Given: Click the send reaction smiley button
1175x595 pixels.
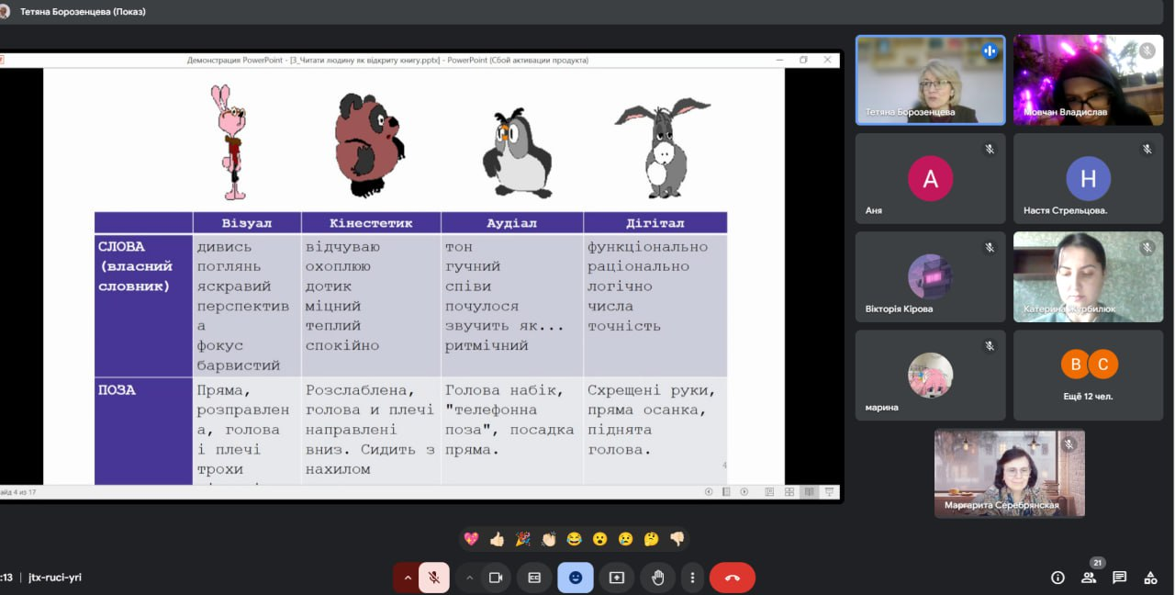Looking at the screenshot, I should pyautogui.click(x=576, y=578).
